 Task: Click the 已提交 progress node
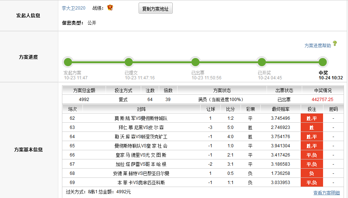tap(128, 62)
